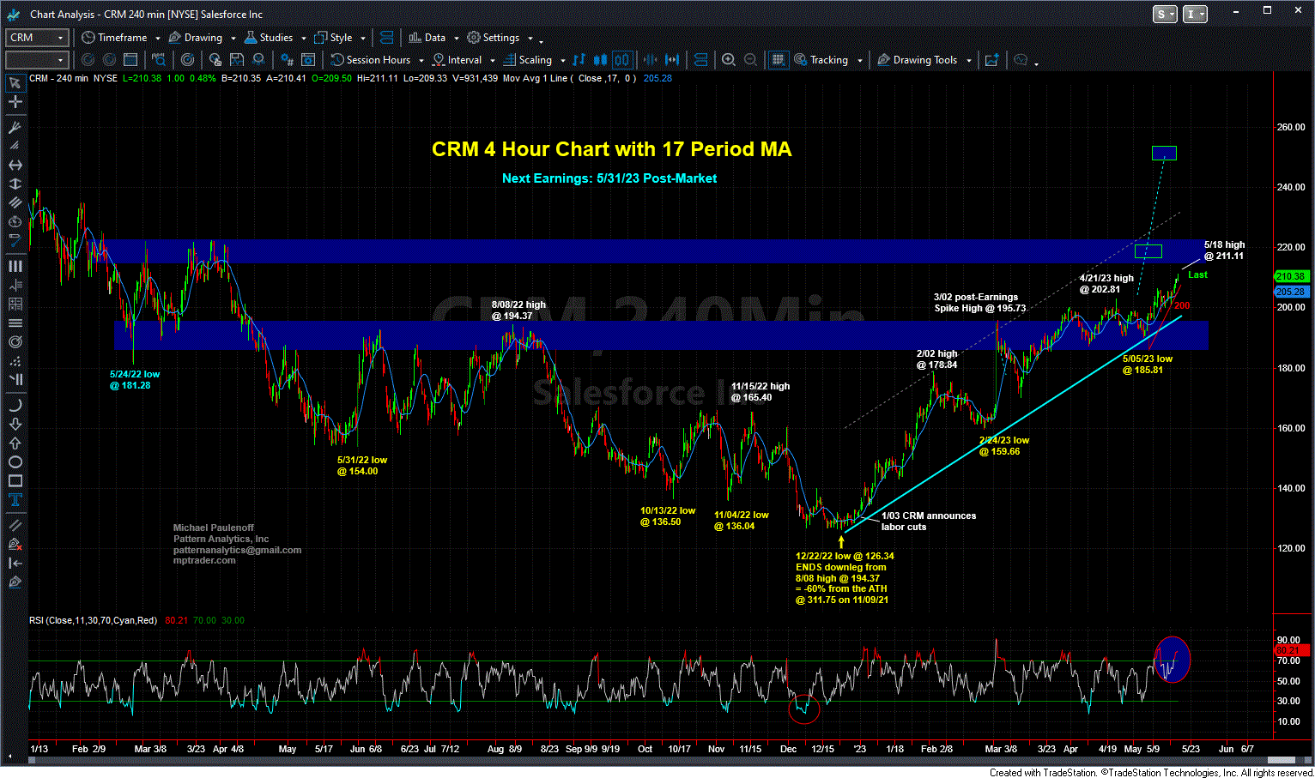
Task: Click the cyan 210.38 last price label
Action: coord(1290,276)
